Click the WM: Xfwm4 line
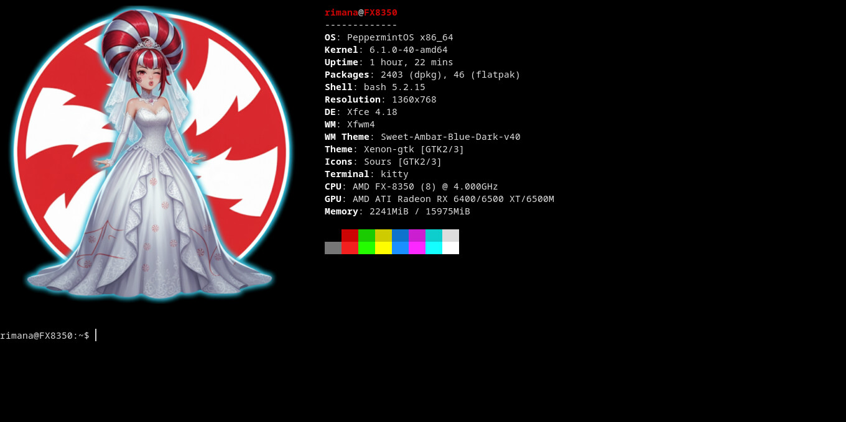The image size is (846, 422). point(350,124)
